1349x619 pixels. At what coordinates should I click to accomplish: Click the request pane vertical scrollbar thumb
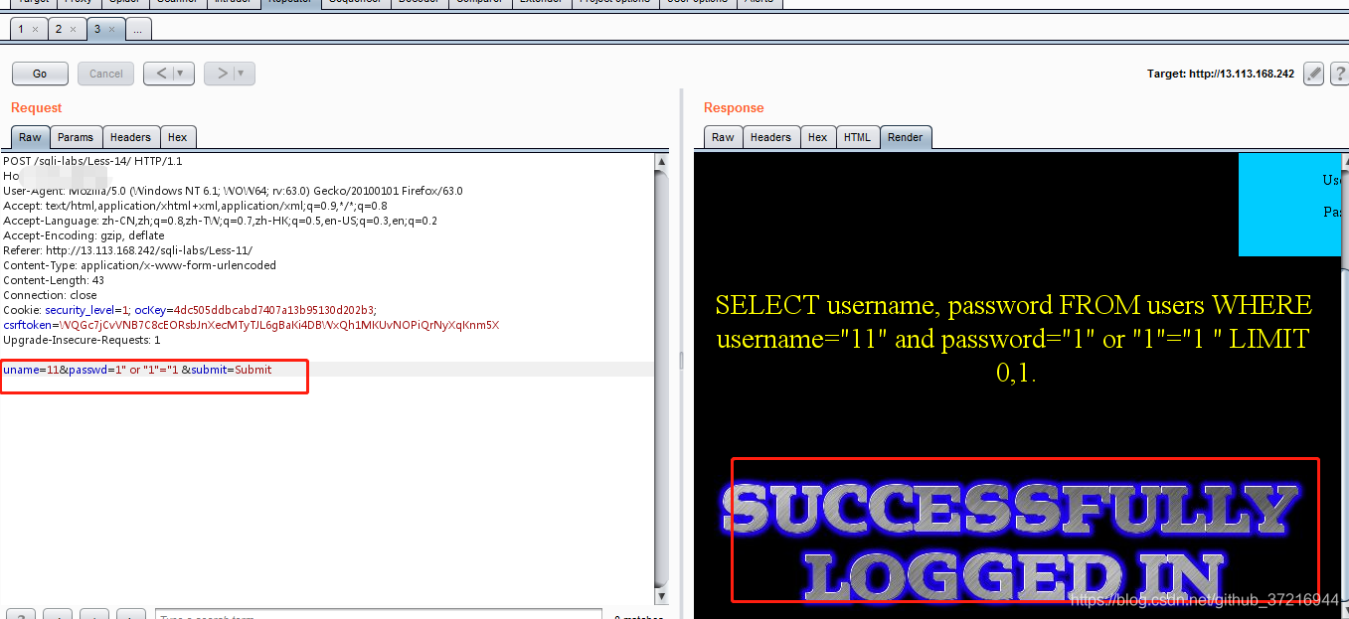(661, 378)
